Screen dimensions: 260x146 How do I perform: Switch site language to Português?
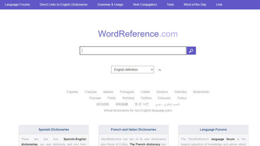pos(127,92)
